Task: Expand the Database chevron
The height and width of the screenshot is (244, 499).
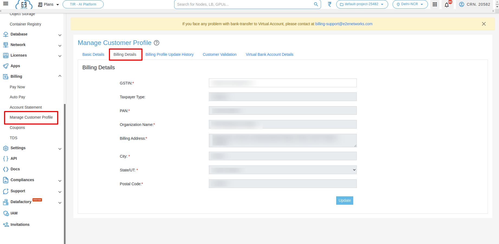Action: (60, 35)
